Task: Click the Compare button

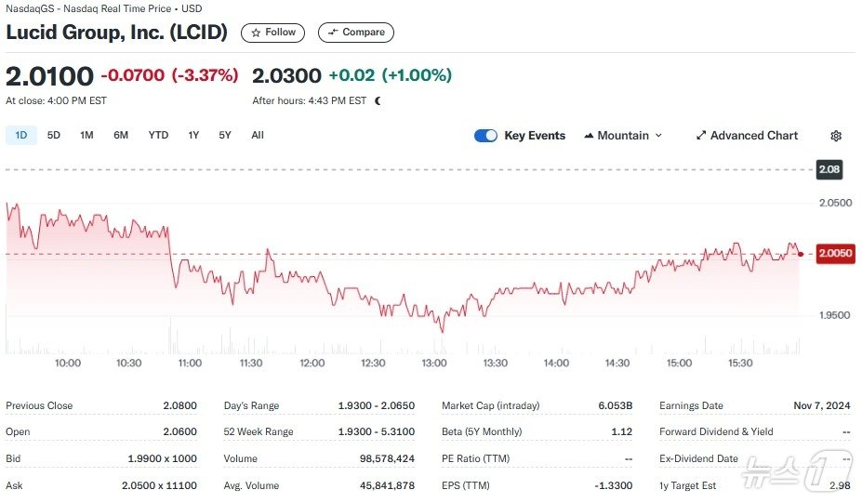Action: click(355, 33)
